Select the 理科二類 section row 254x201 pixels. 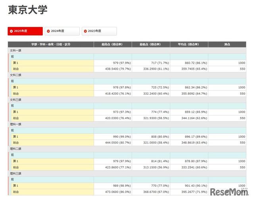(127, 149)
